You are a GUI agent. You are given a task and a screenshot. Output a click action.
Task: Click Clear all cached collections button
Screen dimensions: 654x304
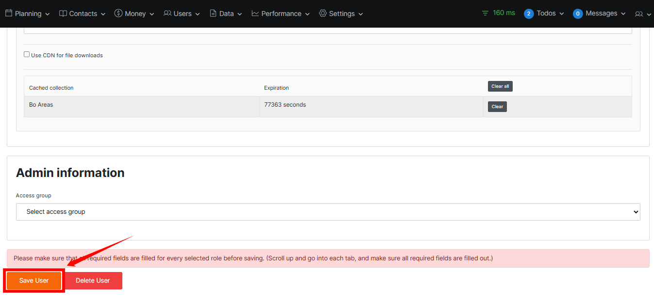point(500,86)
